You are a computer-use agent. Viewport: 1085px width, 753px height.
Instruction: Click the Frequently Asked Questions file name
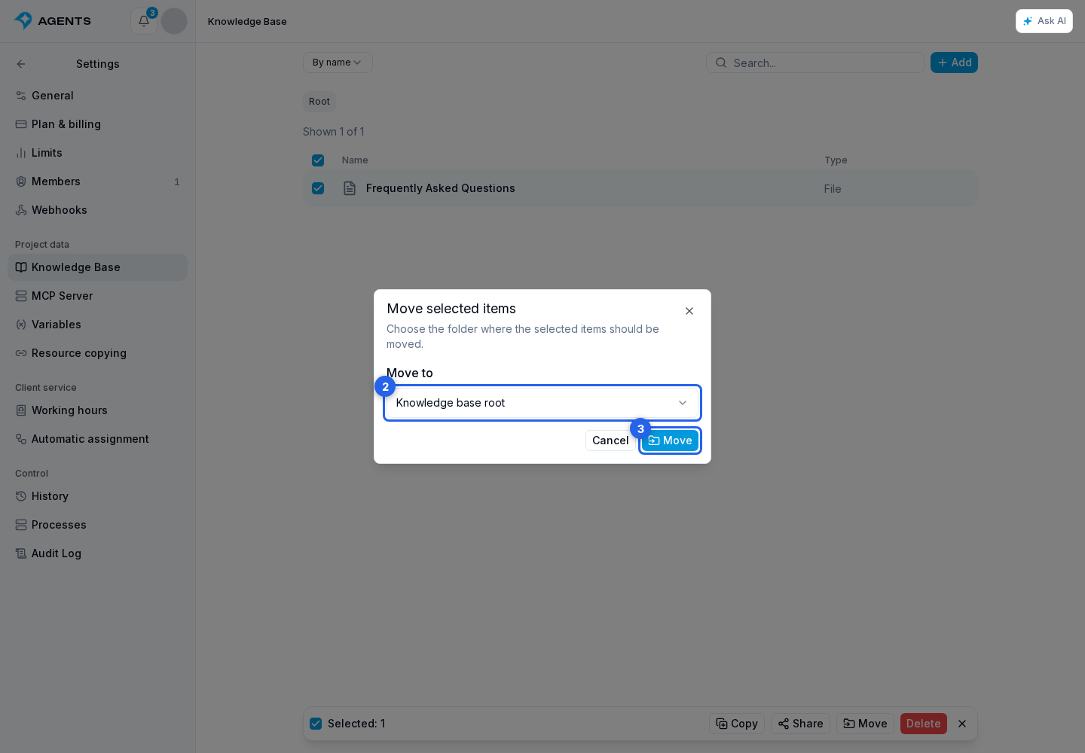[x=441, y=188]
